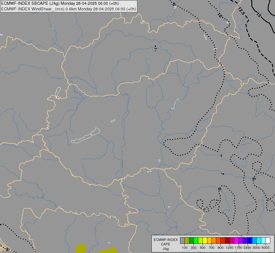Click the ECMWF-INDEX legend heading
Screen dimensions: 275x253
[x=166, y=240]
